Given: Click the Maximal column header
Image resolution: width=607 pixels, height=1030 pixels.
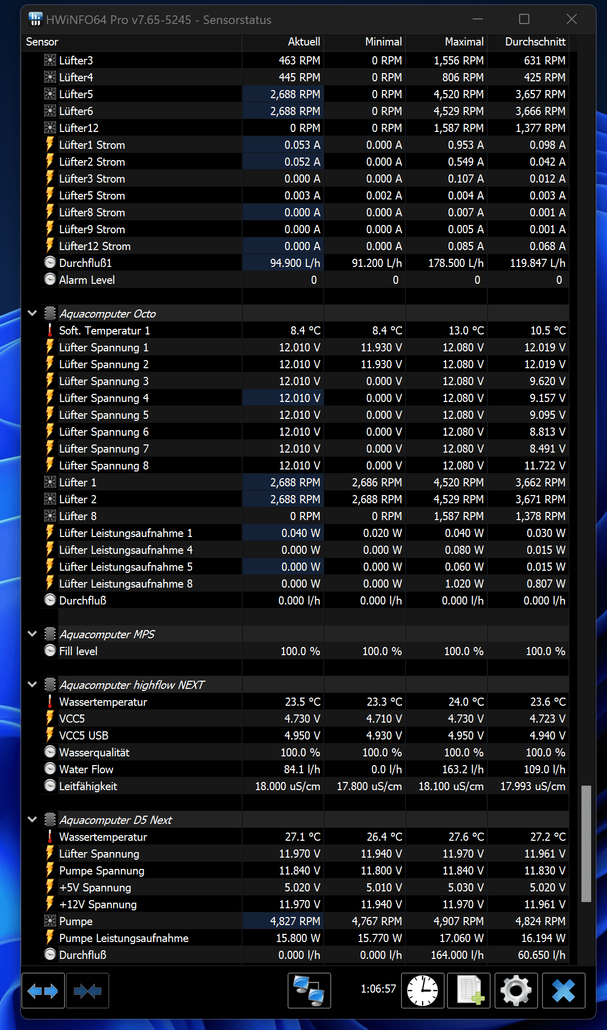Looking at the screenshot, I should pyautogui.click(x=447, y=42).
